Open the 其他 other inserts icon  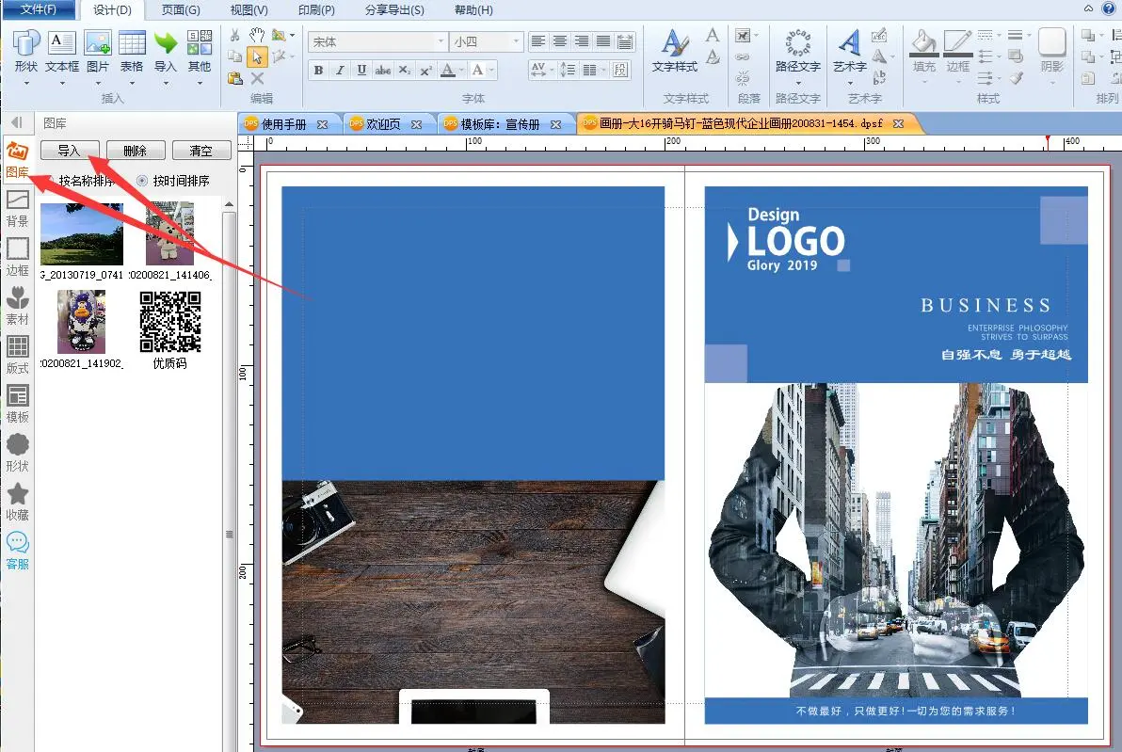pos(200,43)
